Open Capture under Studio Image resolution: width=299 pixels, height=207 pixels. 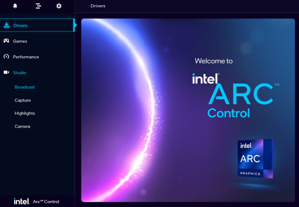tap(23, 100)
